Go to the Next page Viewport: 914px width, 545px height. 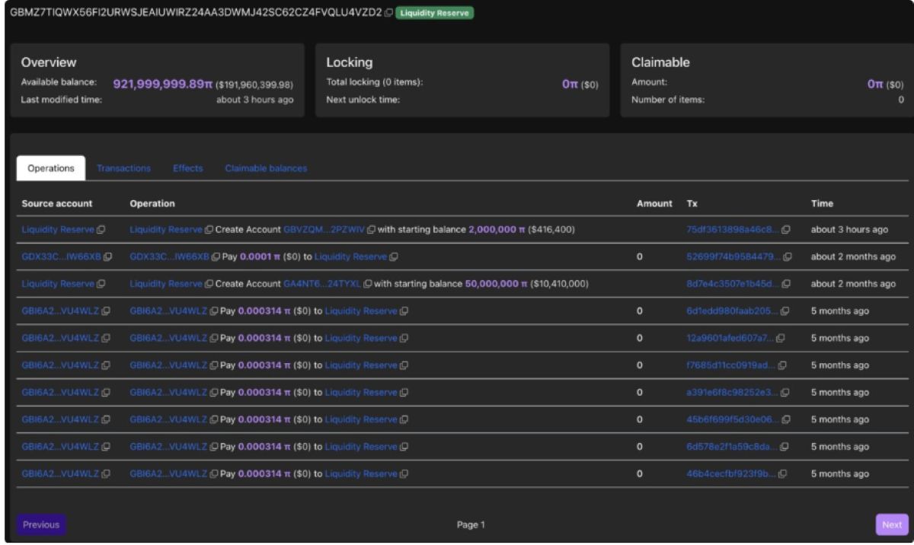coord(892,524)
